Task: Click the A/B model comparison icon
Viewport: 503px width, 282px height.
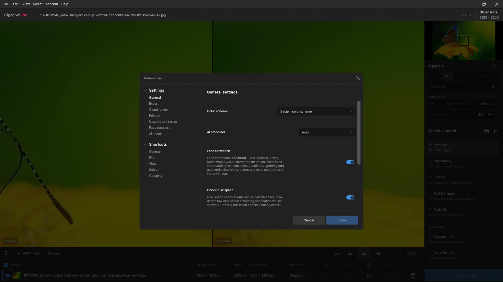Action: (x=486, y=131)
